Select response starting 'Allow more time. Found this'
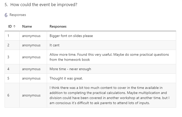Viewport: 182px width, 117px height. point(109,57)
